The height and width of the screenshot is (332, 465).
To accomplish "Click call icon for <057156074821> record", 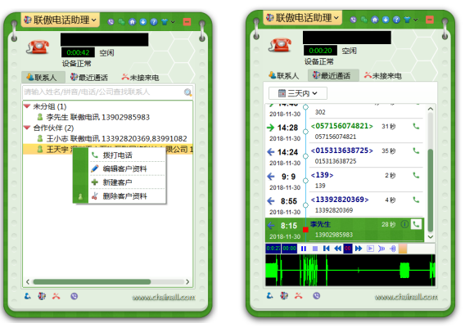I will click(416, 127).
